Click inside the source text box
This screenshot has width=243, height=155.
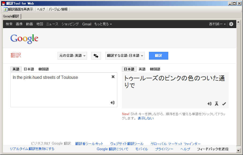click(x=64, y=90)
